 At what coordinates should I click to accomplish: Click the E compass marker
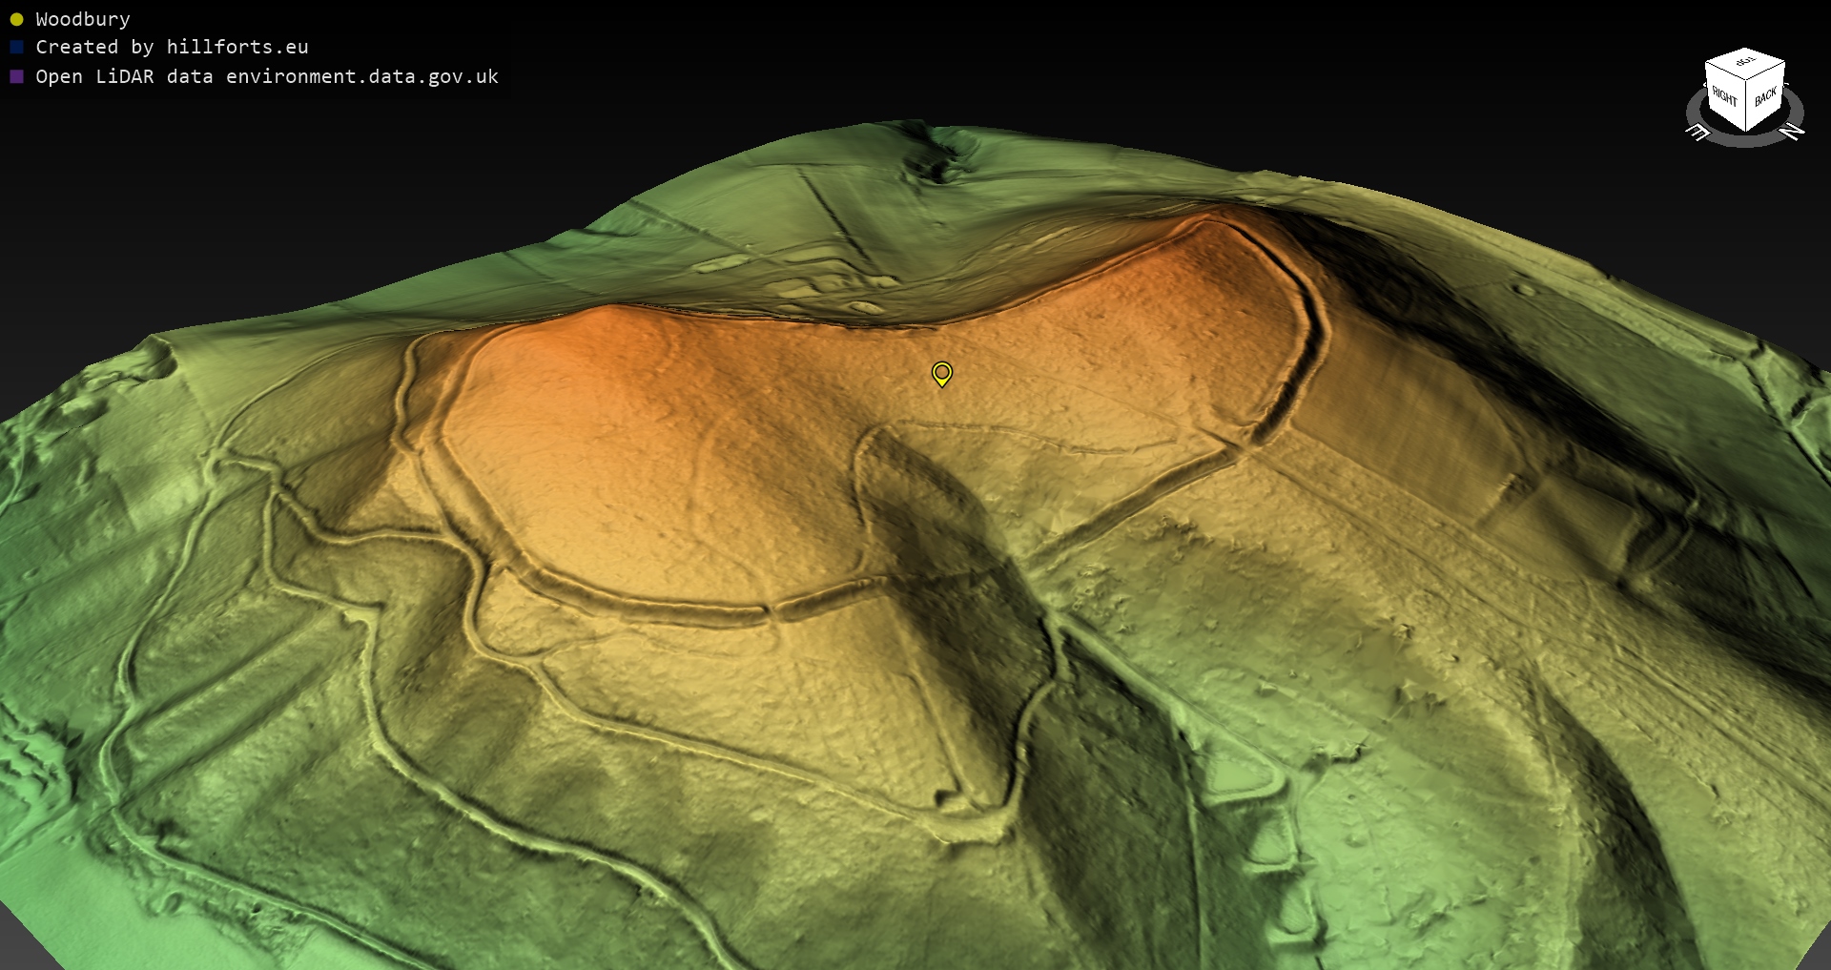coord(1697,133)
